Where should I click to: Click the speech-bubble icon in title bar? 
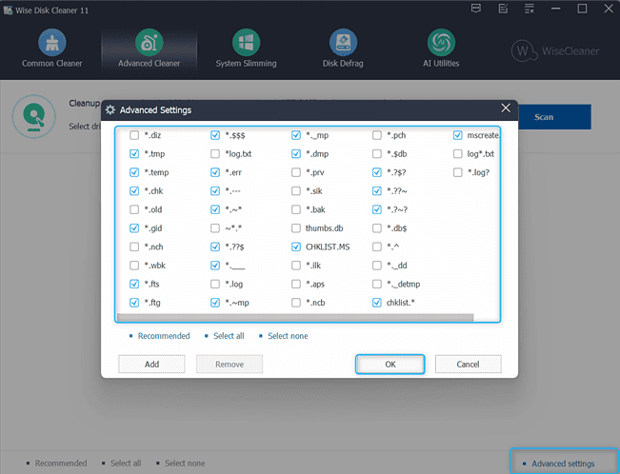(x=475, y=9)
